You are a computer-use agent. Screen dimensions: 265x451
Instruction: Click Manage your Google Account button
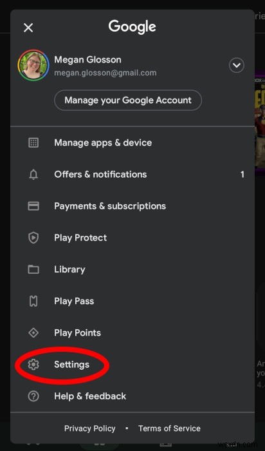(x=128, y=100)
